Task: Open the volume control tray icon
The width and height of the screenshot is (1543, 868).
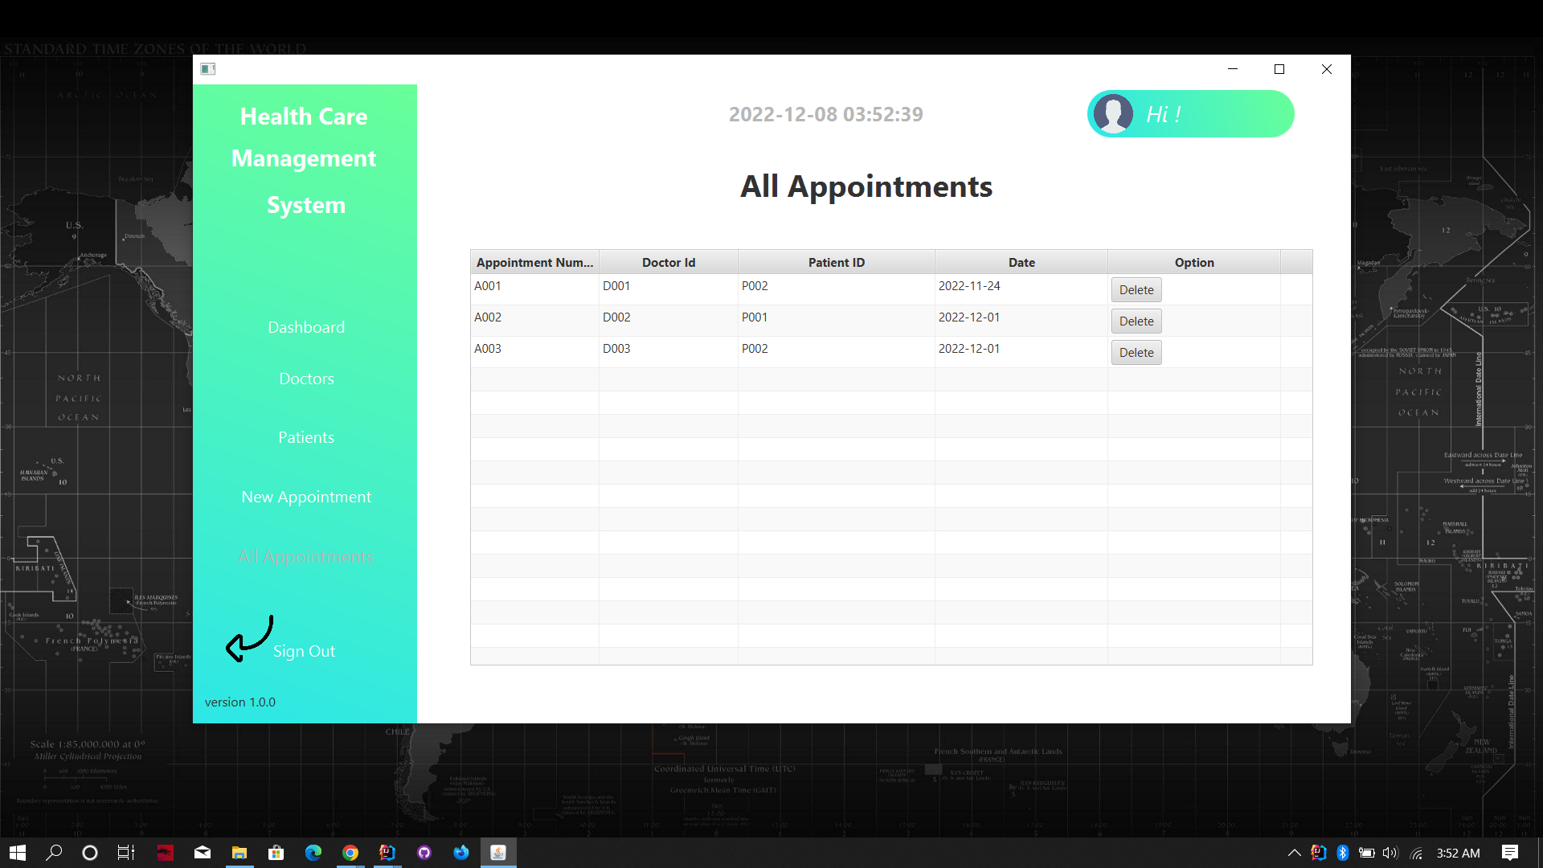Action: coord(1390,853)
